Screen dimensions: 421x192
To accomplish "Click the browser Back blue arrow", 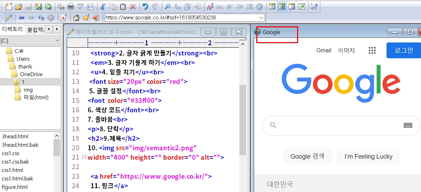I will pos(21,18).
